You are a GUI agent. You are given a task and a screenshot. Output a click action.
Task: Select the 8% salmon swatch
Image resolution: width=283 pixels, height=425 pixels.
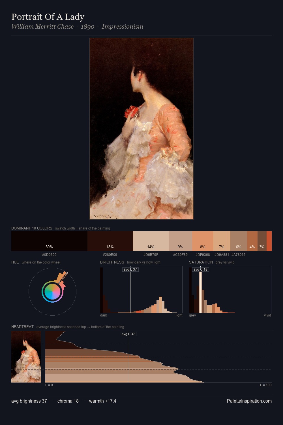click(x=203, y=241)
